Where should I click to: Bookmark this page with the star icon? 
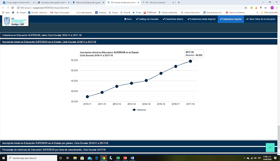[x=246, y=8]
